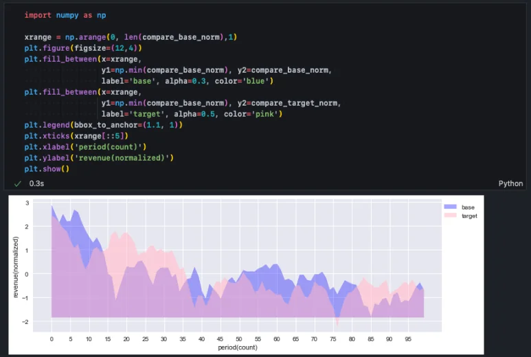Click the y-axis tick labeled 3
531x357 pixels.
click(x=27, y=203)
